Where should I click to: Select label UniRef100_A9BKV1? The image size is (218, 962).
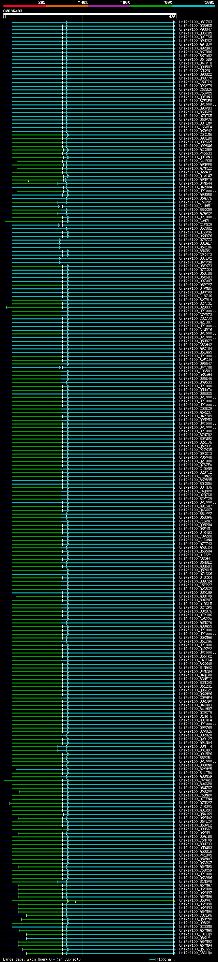tap(196, 923)
